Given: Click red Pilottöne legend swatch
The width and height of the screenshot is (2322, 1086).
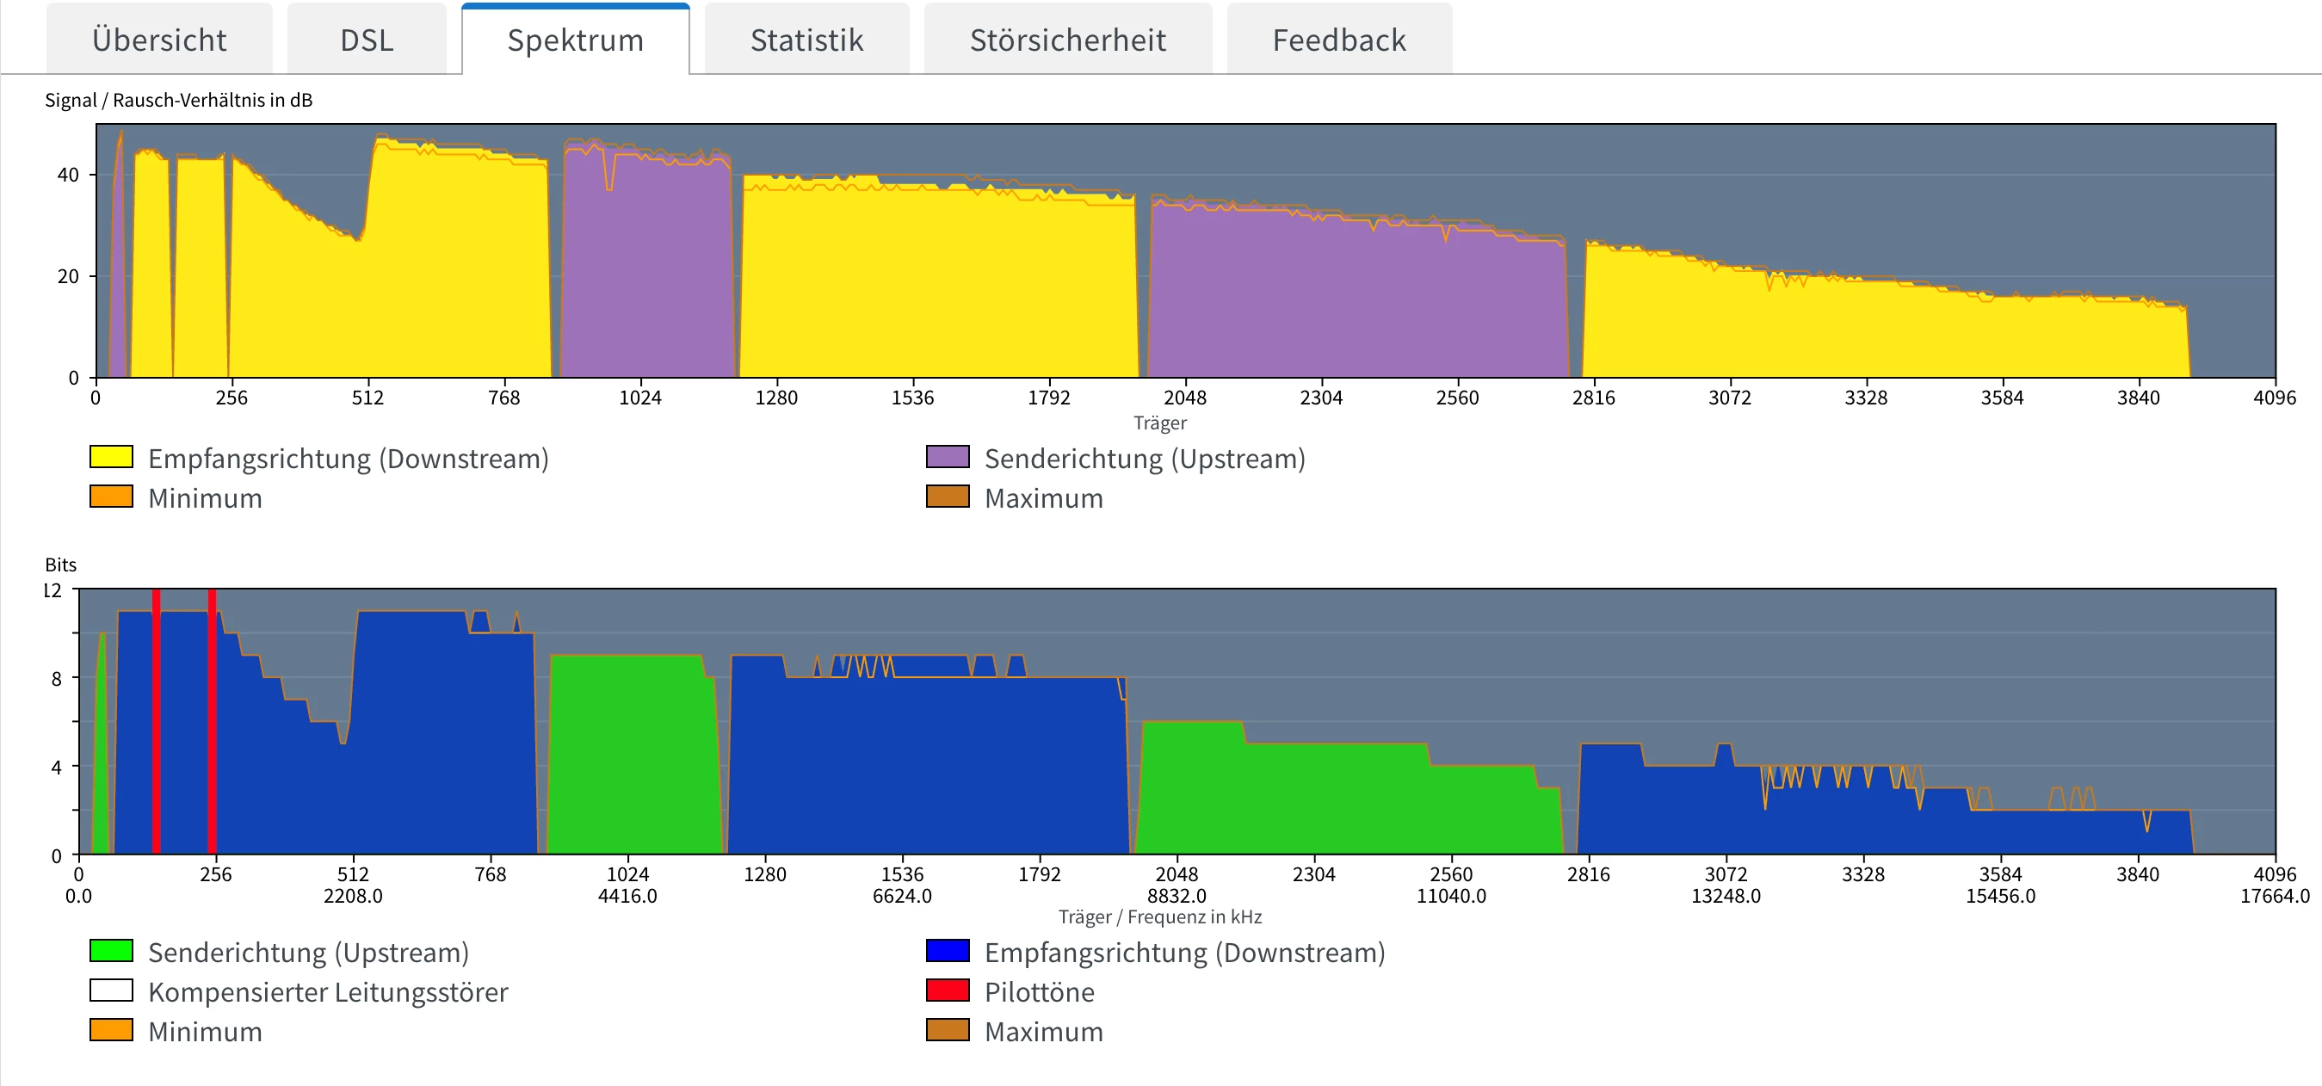Looking at the screenshot, I should coord(948,990).
